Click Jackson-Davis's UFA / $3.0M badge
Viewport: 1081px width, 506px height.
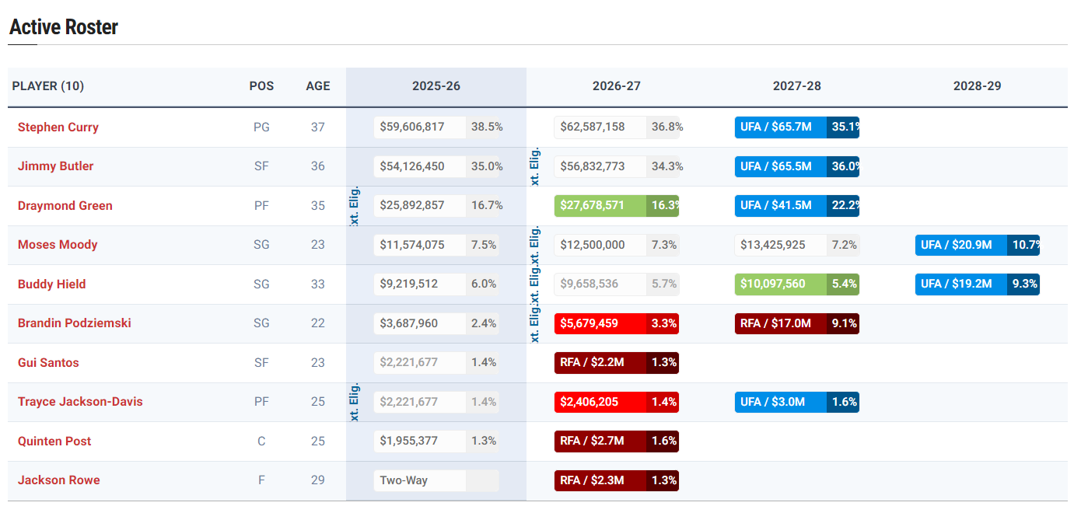(x=781, y=402)
